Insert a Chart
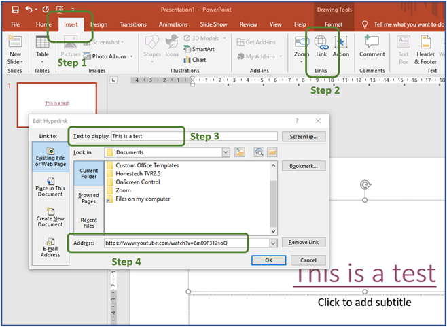Image resolution: width=447 pixels, height=327 pixels. (x=195, y=60)
